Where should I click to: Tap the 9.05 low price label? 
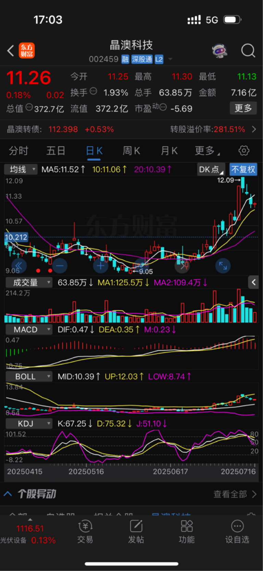[x=146, y=272]
